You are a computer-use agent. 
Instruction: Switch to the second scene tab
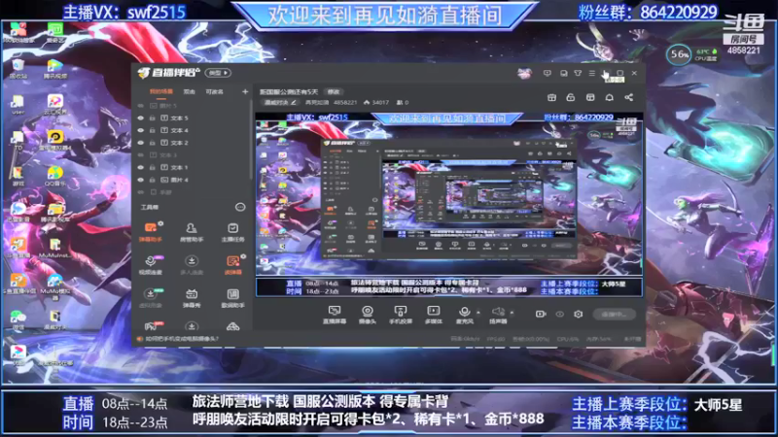(x=189, y=91)
